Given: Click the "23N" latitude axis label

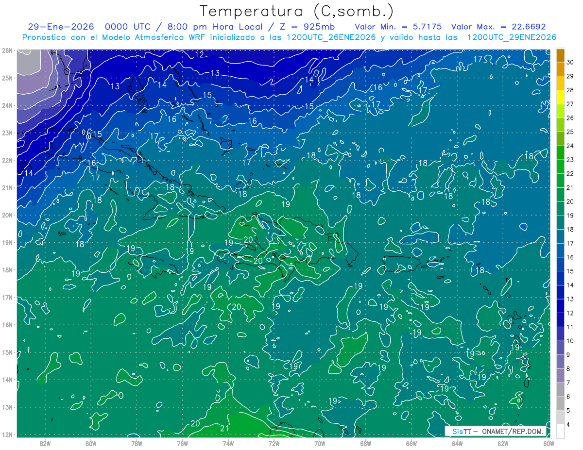Looking at the screenshot, I should [7, 133].
